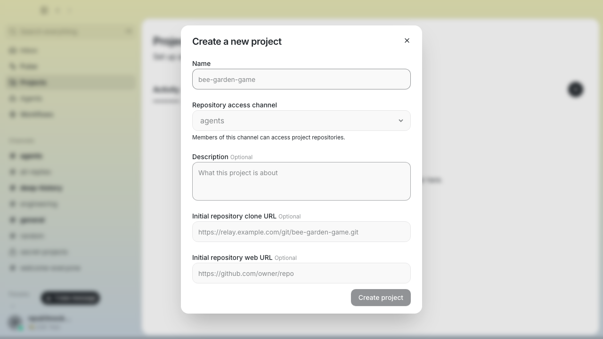Focus the Initial repository clone URL field
Image resolution: width=603 pixels, height=339 pixels.
tap(301, 232)
